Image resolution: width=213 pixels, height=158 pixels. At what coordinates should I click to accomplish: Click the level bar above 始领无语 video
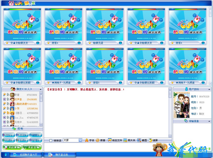pos(104,9)
